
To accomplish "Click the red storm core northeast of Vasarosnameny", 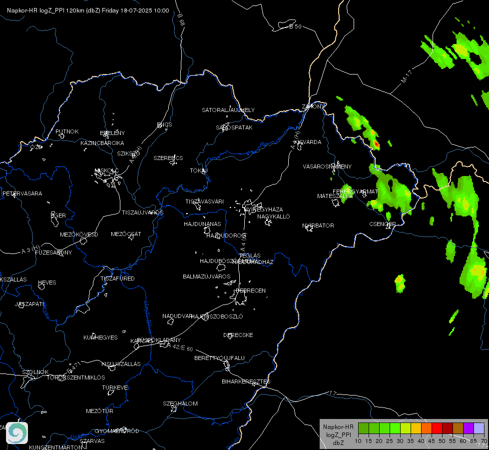I will [x=377, y=144].
